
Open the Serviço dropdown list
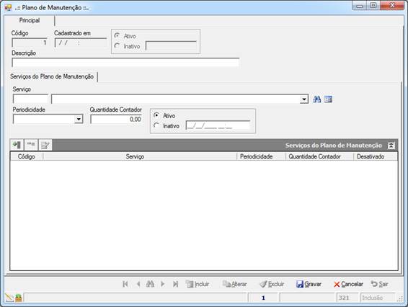pos(304,99)
